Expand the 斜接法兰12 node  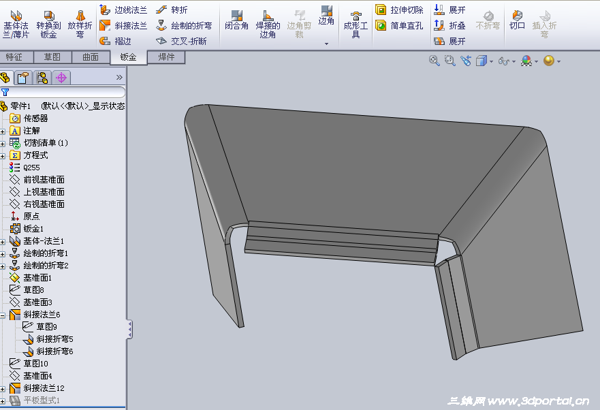coord(2,389)
